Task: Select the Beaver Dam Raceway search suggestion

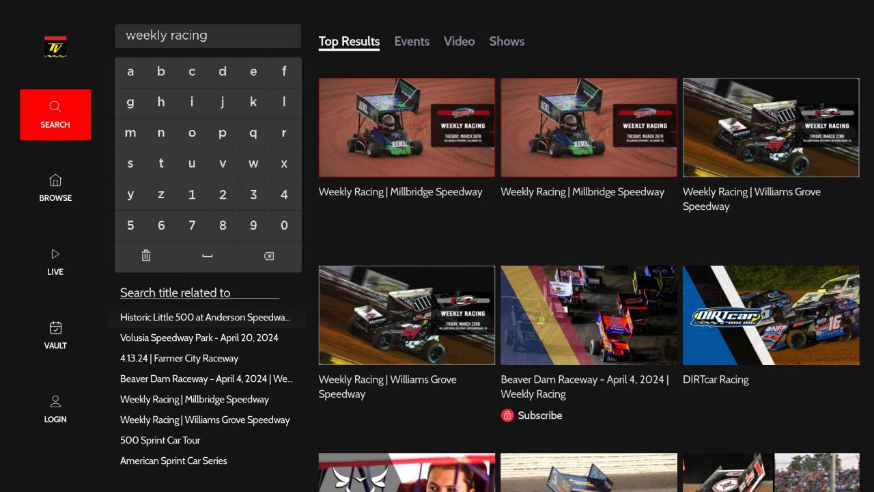Action: point(206,379)
